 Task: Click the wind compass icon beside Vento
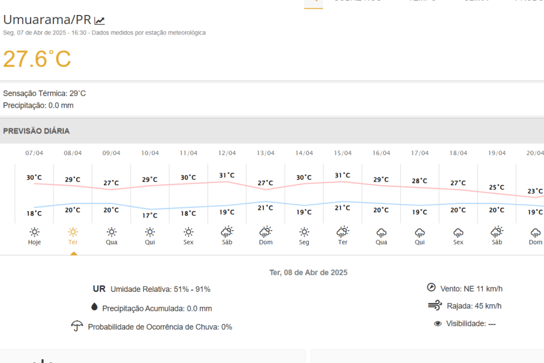[x=431, y=287]
